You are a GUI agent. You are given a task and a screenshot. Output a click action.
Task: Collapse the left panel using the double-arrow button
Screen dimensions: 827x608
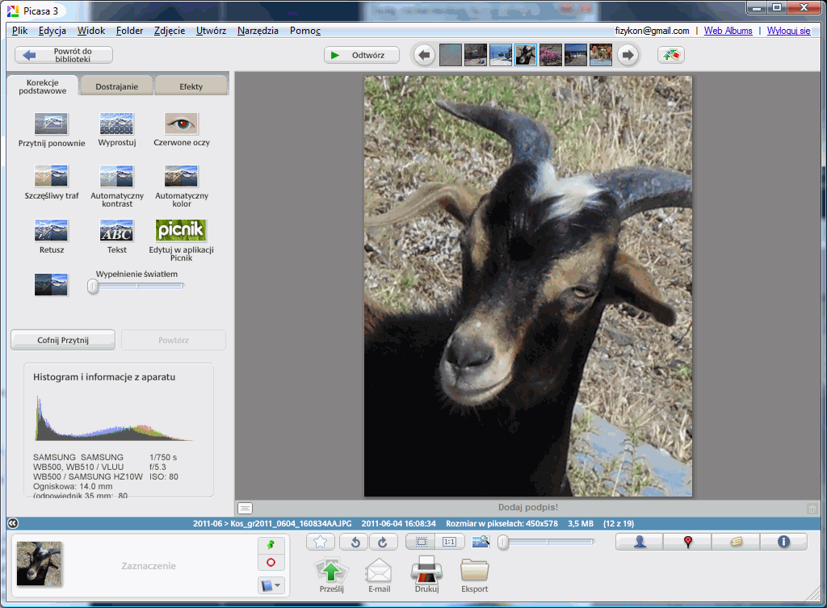[x=12, y=523]
